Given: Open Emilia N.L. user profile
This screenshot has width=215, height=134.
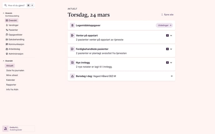Looking at the screenshot, I should pos(19,129).
